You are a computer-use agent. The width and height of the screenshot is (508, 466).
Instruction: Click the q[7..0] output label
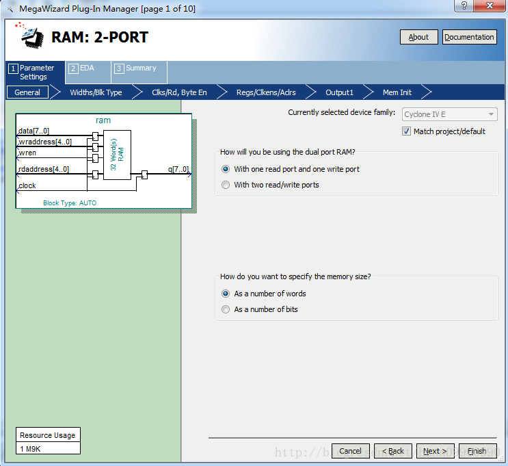tap(178, 169)
